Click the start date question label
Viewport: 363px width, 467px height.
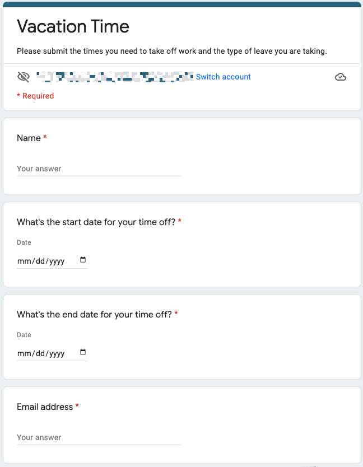pos(96,222)
